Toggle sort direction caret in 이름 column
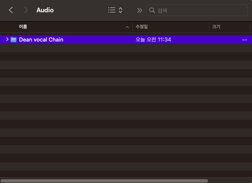The width and height of the screenshot is (252, 183). (x=127, y=27)
